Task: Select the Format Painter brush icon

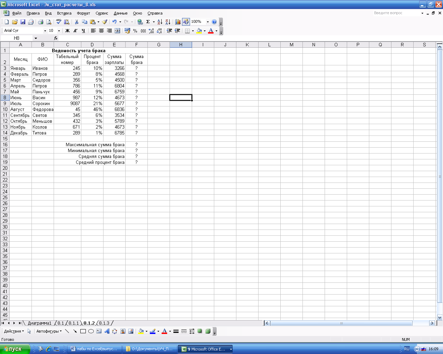Action: pyautogui.click(x=105, y=22)
